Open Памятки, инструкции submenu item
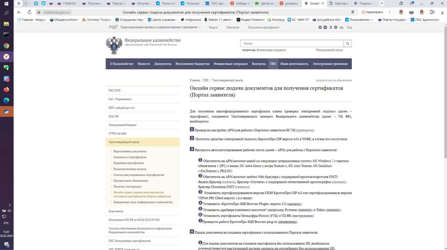 [127, 186]
